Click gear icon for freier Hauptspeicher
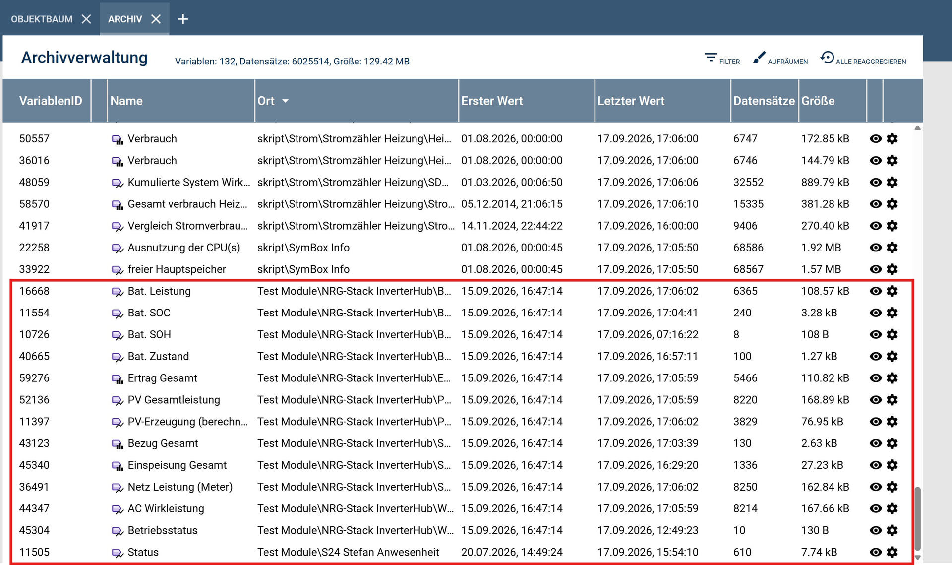 (892, 269)
